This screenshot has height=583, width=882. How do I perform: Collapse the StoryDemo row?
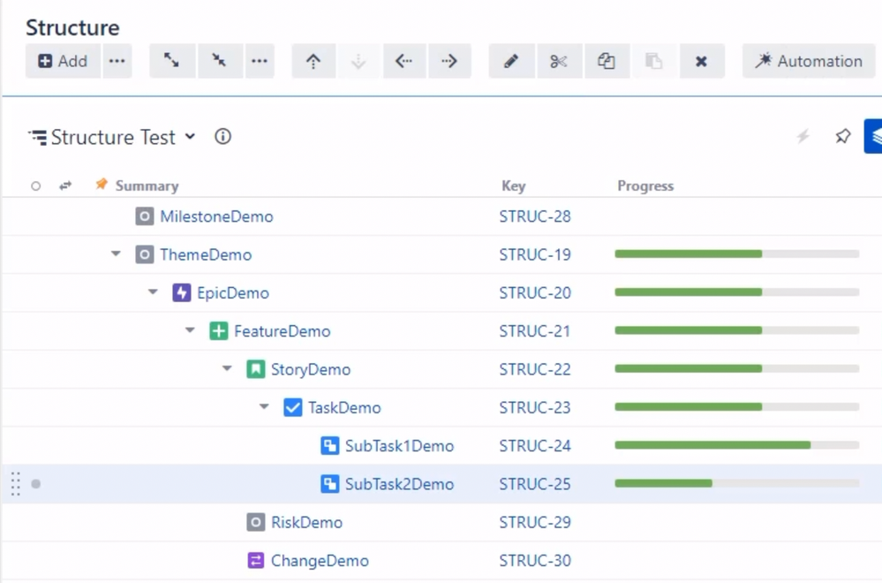[227, 368]
